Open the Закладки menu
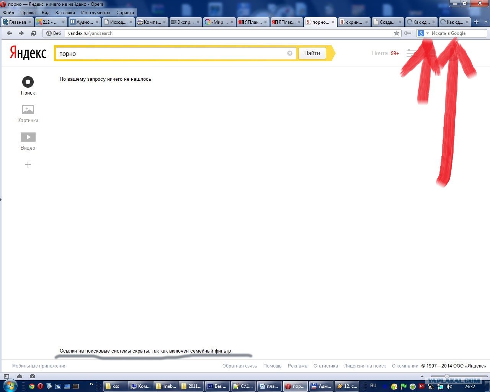This screenshot has height=392, width=490. [65, 13]
